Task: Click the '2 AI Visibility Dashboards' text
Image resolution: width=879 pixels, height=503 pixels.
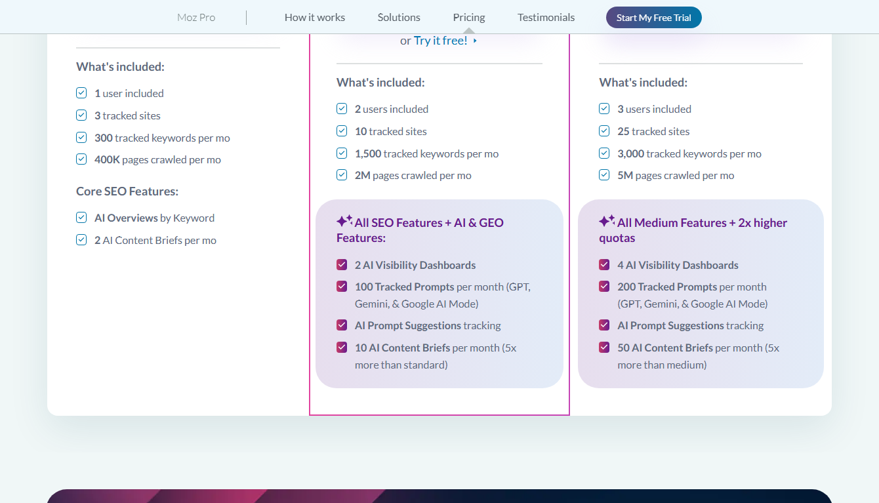Action: [x=415, y=265]
